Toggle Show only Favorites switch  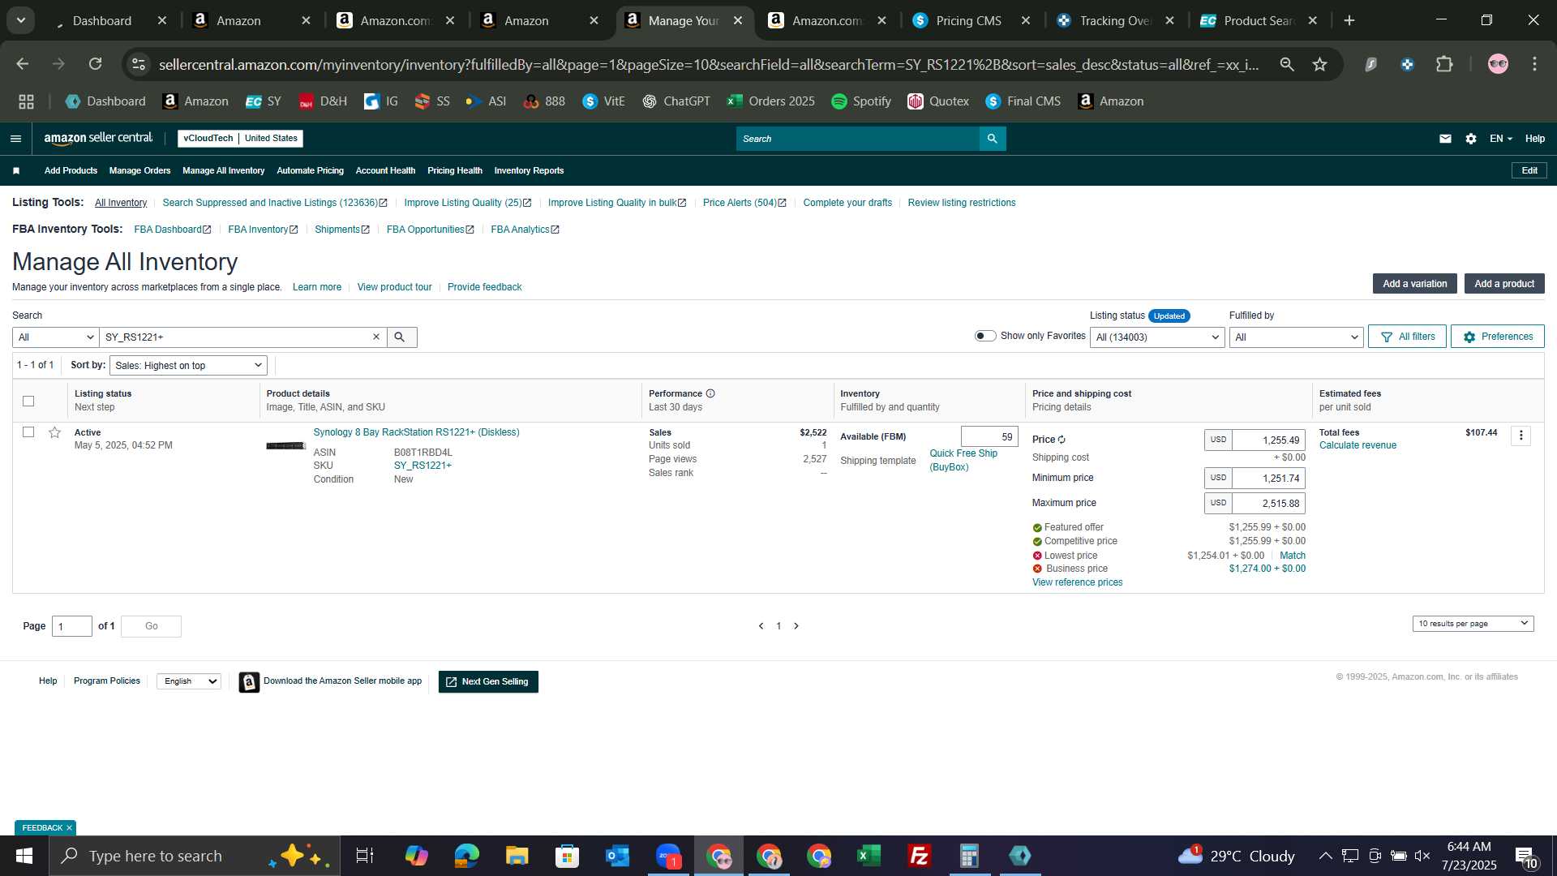(985, 336)
